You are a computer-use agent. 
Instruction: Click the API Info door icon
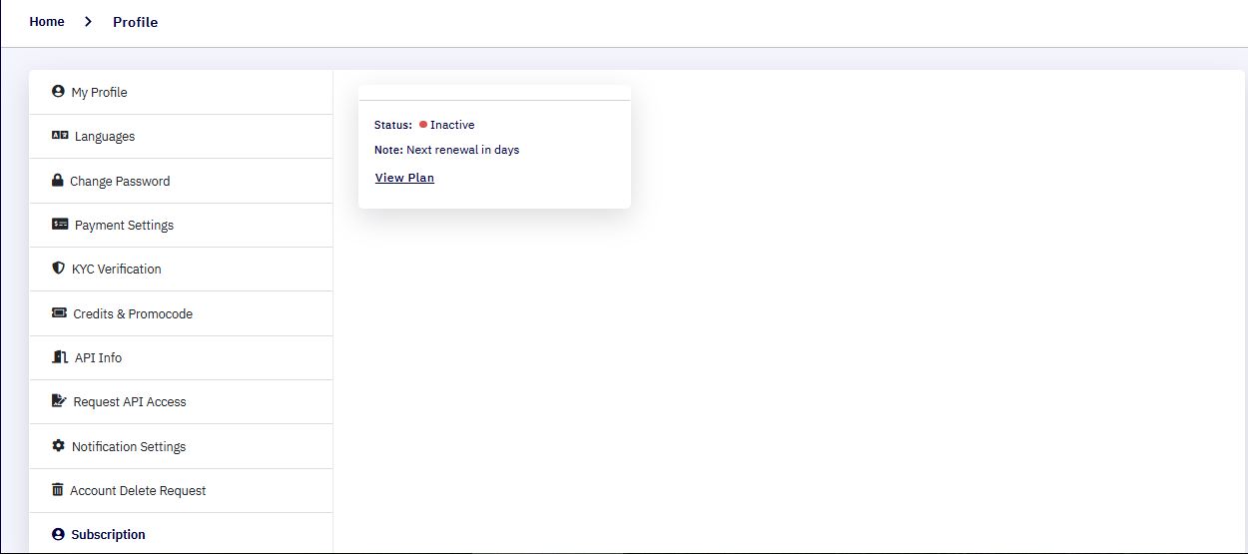click(x=60, y=357)
